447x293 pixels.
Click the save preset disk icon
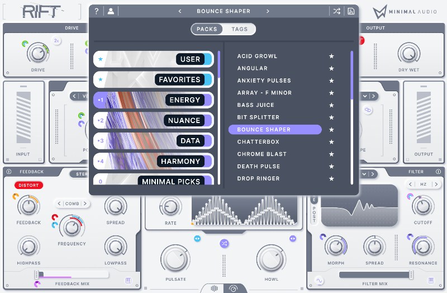[351, 11]
